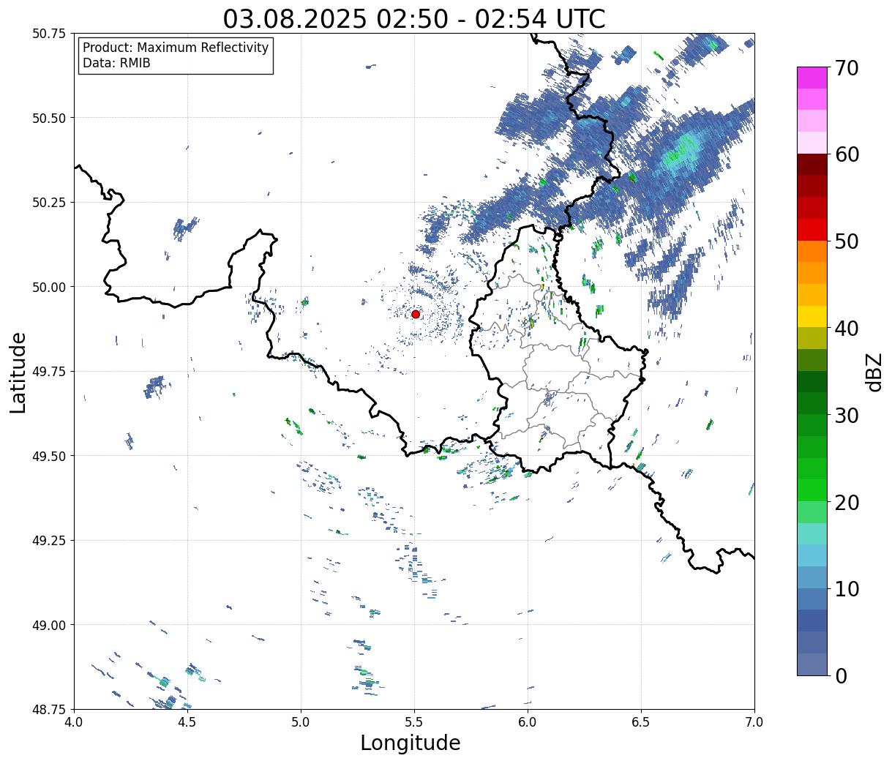Click the red radar station marker

(416, 314)
